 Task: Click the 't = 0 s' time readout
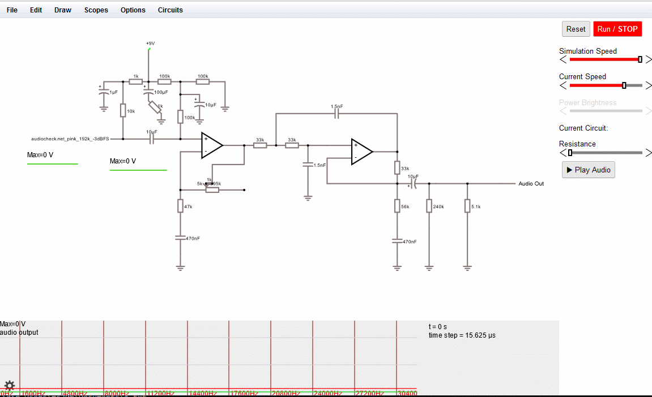coord(438,327)
